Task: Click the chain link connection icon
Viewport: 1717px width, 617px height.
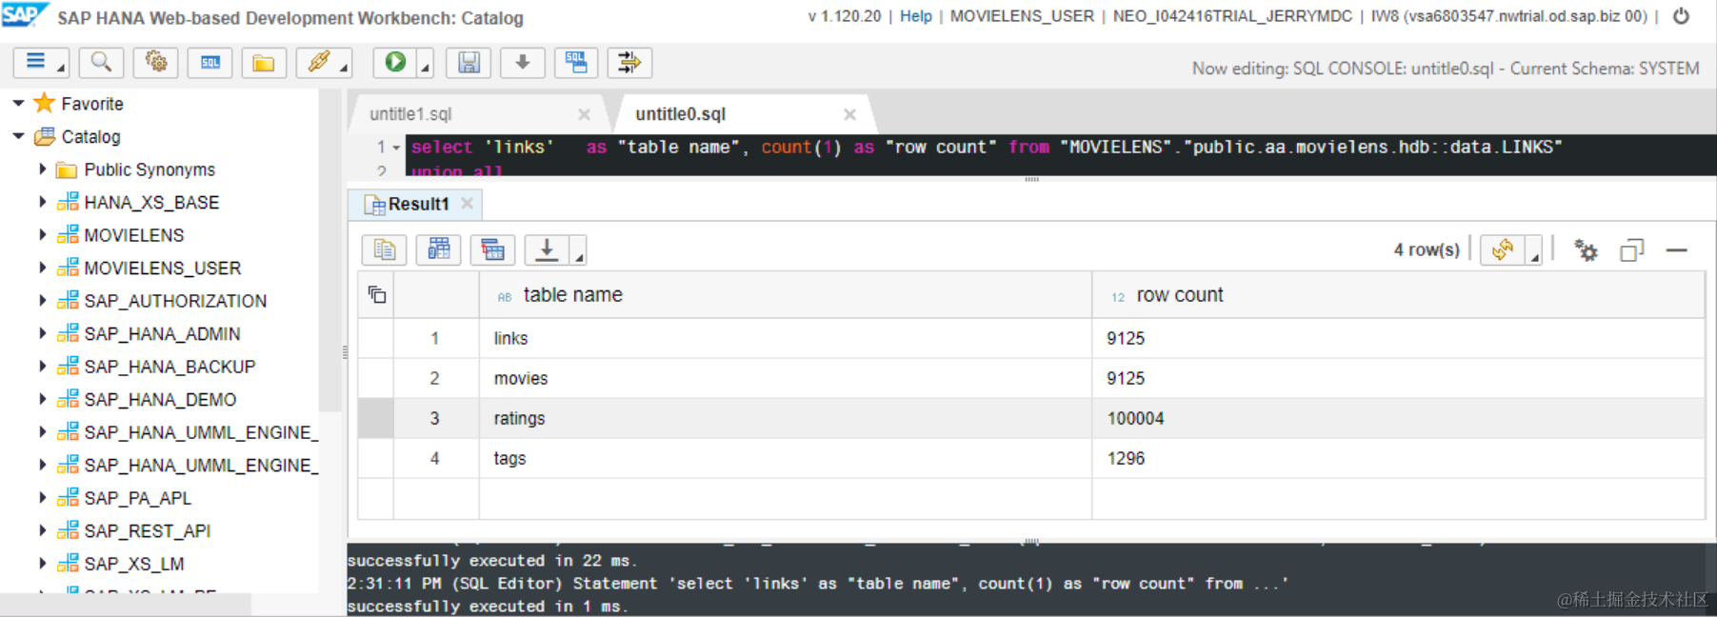Action: (318, 62)
